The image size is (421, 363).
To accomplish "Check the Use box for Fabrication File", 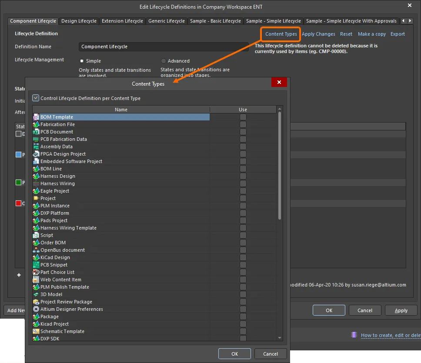I will pos(243,124).
